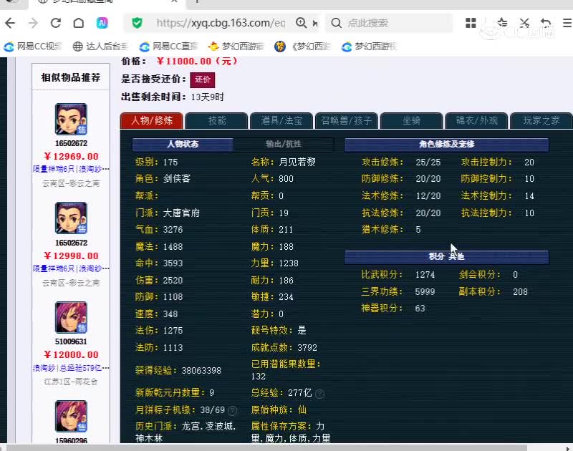This screenshot has width=573, height=451.
Task: Click the character name 月见若黎
Action: click(297, 162)
